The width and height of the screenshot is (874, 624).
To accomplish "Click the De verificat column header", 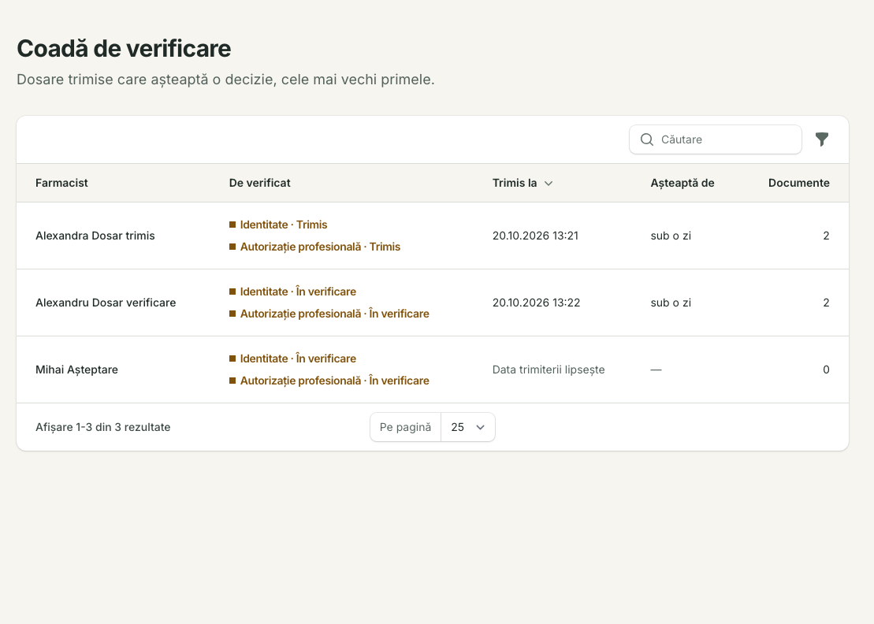I will point(260,183).
